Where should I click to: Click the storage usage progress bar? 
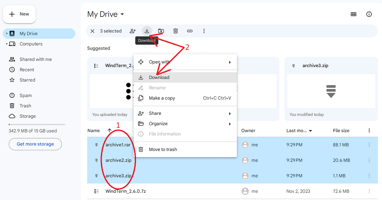[x=37, y=124]
